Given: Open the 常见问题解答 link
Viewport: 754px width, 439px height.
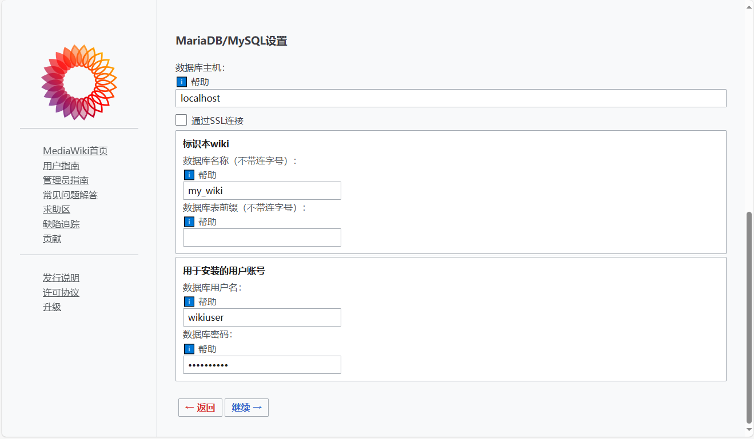Looking at the screenshot, I should 70,195.
